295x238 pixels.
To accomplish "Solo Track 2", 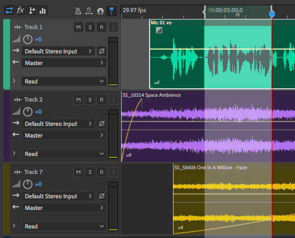I will tap(90, 100).
